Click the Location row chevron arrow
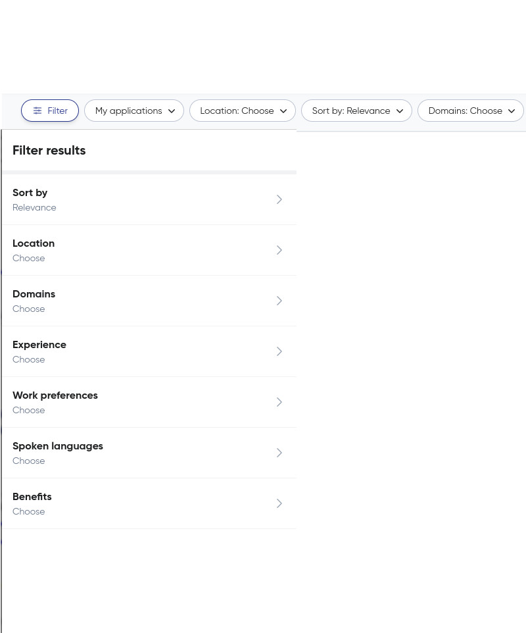Screen dimensions: 526x633 279,250
